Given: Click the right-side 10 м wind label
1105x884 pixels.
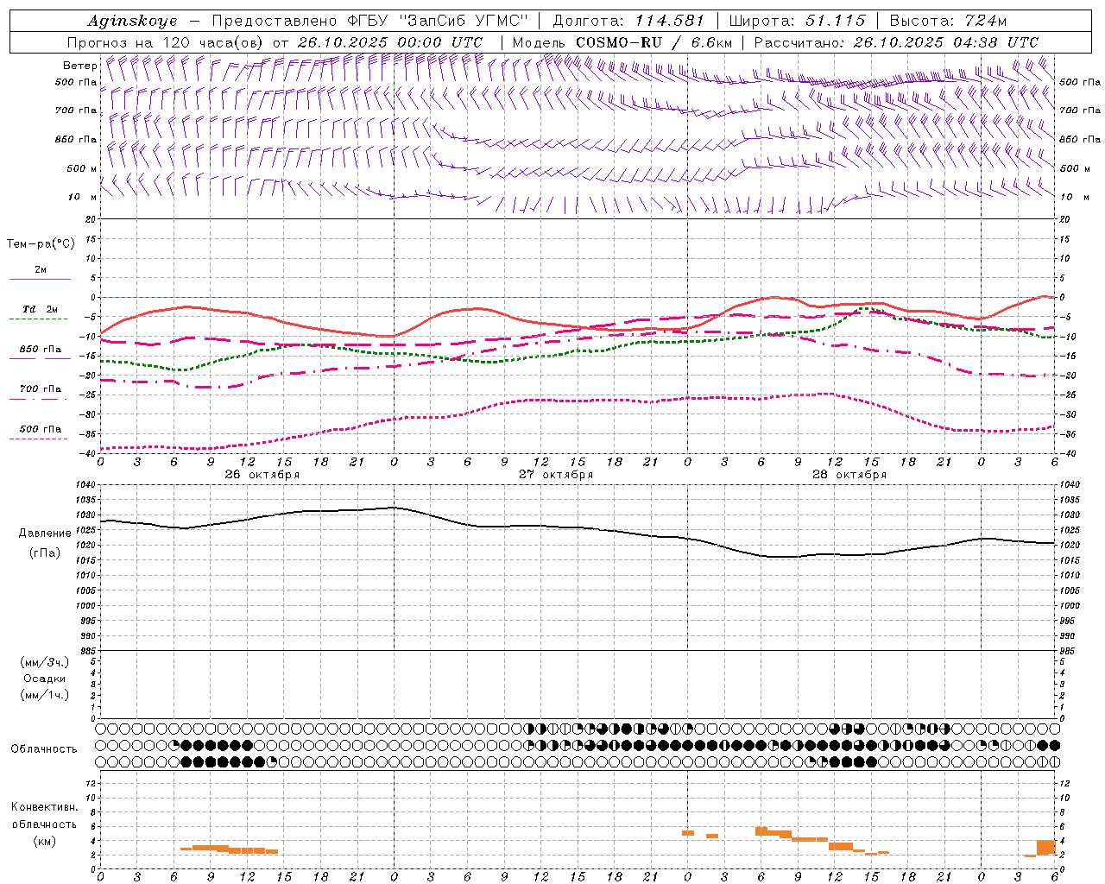Looking at the screenshot, I should [x=1075, y=197].
